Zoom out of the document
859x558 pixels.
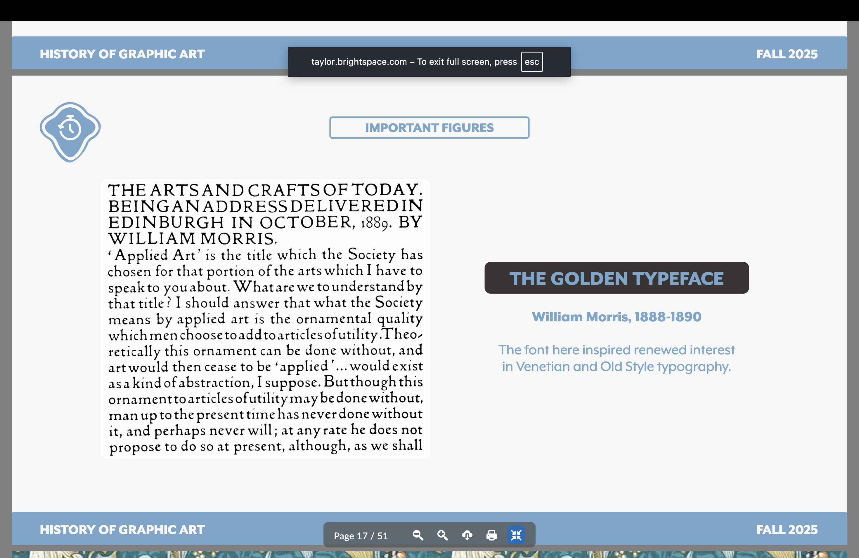(x=418, y=535)
